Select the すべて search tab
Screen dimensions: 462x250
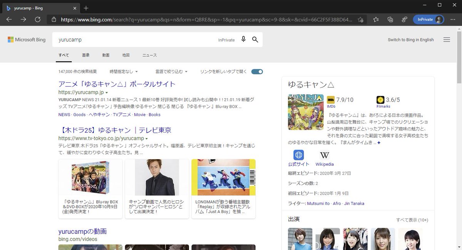click(x=64, y=55)
